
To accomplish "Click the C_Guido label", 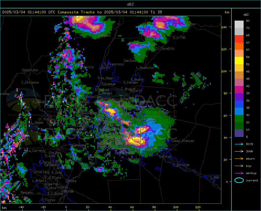I will point(39,102).
